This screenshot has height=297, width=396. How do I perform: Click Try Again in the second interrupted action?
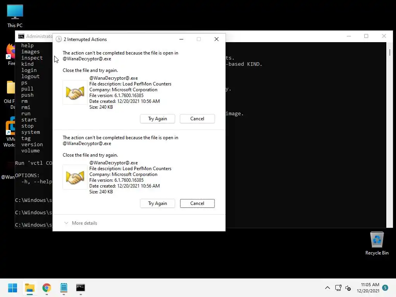coord(157,203)
